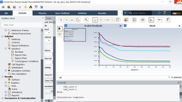Image resolution: width=182 pixels, height=102 pixels.
Task: Expand the Reference Frames tree node
Action: 6,30
